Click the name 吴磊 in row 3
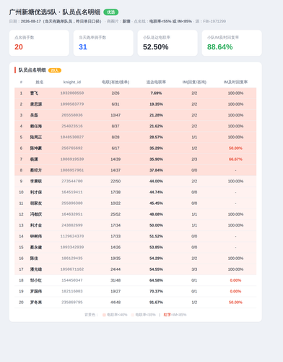This screenshot has height=362, width=283. pyautogui.click(x=34, y=115)
